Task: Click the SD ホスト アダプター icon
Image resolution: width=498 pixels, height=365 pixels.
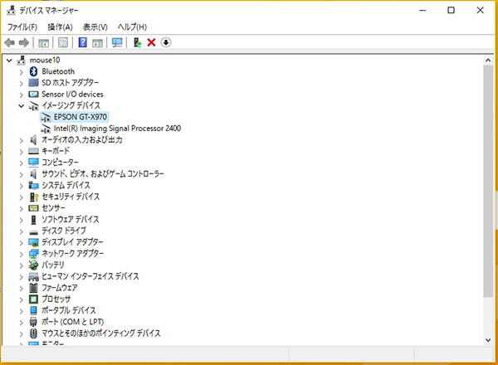Action: click(x=33, y=83)
